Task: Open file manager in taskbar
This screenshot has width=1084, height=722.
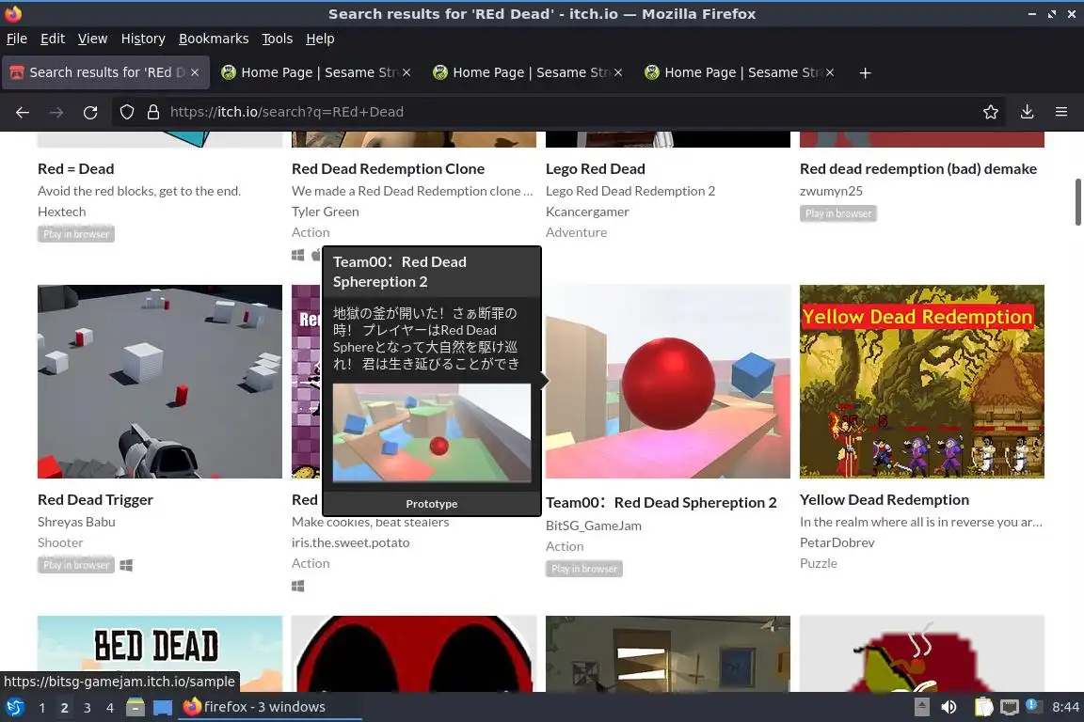Action: pyautogui.click(x=135, y=707)
